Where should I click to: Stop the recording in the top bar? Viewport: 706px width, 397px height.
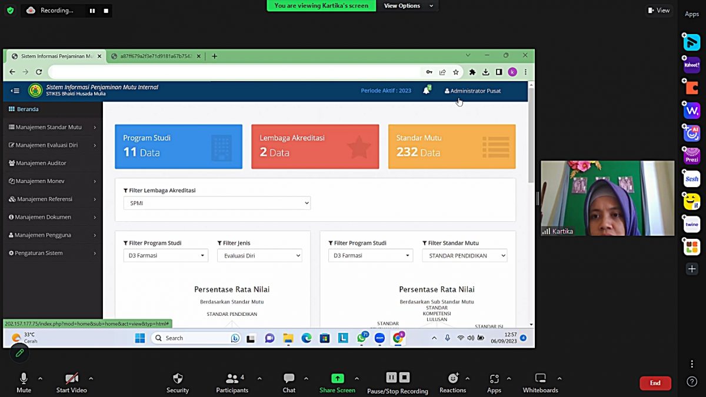[x=106, y=11]
